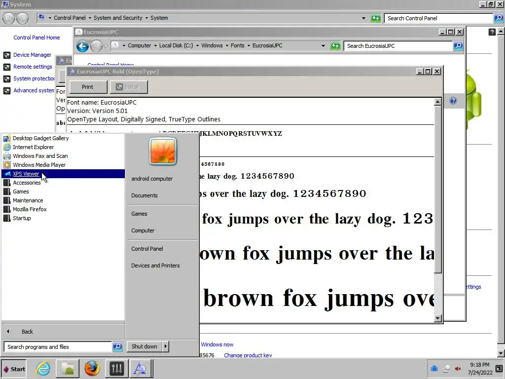This screenshot has width=505, height=379.
Task: Open Remote settings link
Action: 33,67
